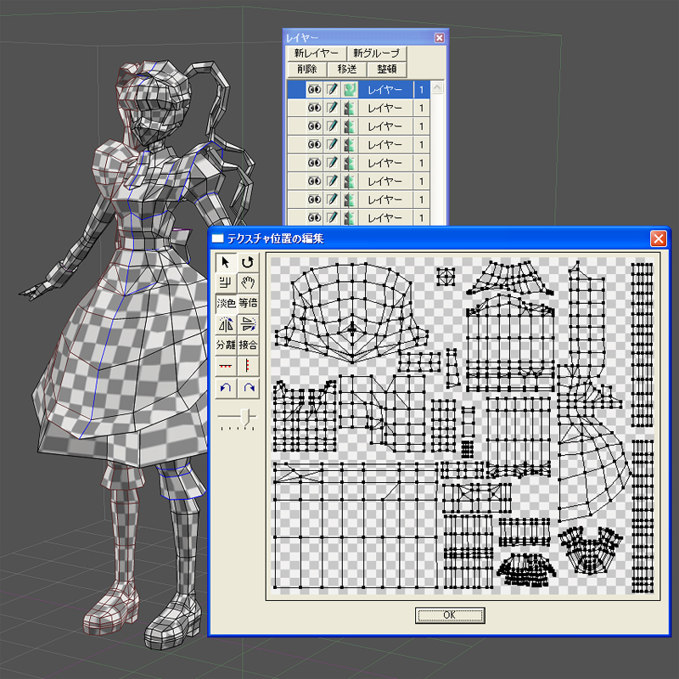Select the highlighted first レイヤー name
Screen dimensions: 679x679
[x=385, y=90]
